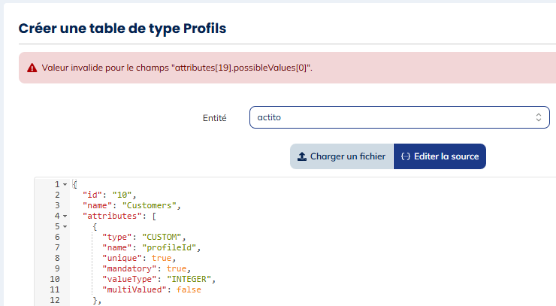Click the Créer une table de type Profils heading

coord(122,29)
